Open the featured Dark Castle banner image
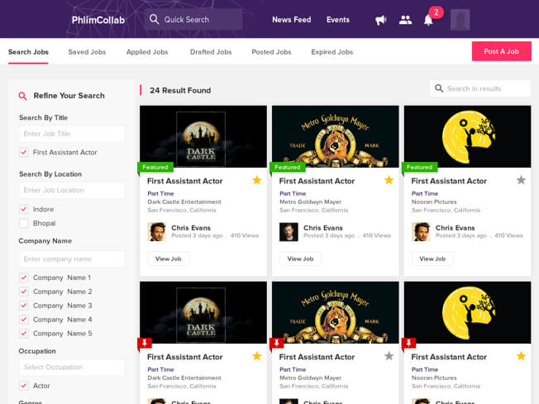This screenshot has height=404, width=539. (203, 136)
